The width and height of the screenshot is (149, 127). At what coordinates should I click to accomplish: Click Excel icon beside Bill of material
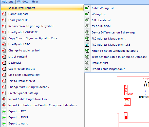click(x=87, y=20)
